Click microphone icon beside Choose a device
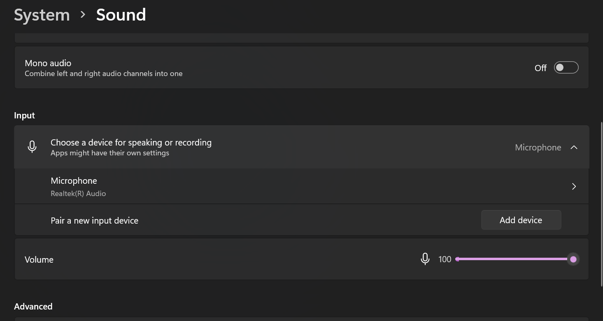 (x=32, y=147)
